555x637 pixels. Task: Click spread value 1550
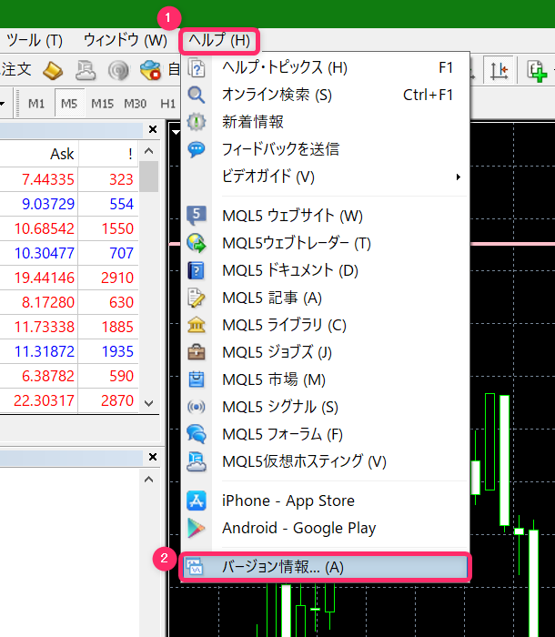pyautogui.click(x=117, y=228)
